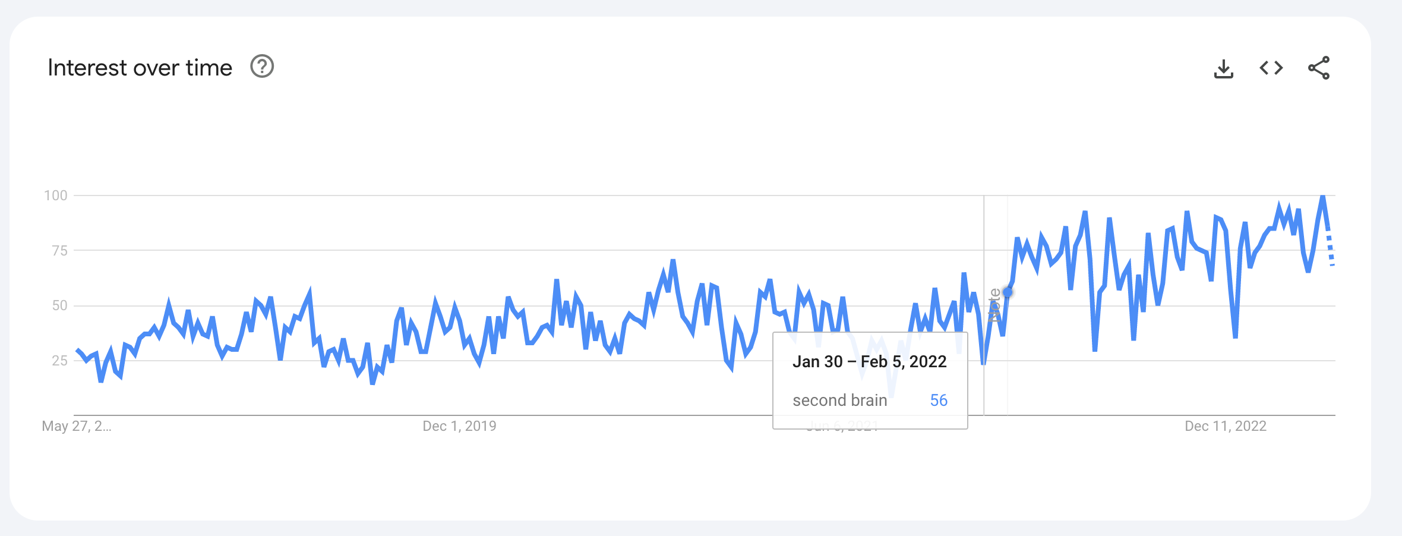Image resolution: width=1402 pixels, height=536 pixels.
Task: Click the tooltip value 56
Action: [940, 400]
